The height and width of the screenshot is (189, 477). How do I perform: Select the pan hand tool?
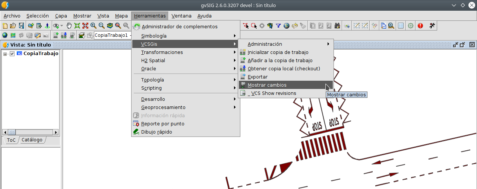(x=69, y=26)
